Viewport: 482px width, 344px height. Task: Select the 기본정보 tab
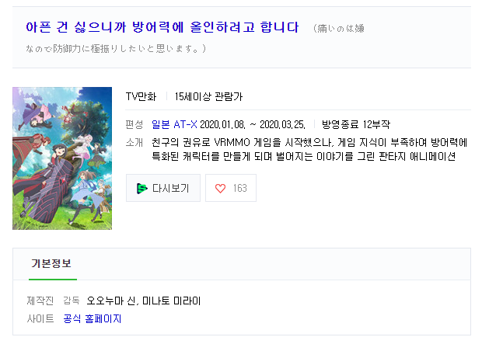[51, 263]
